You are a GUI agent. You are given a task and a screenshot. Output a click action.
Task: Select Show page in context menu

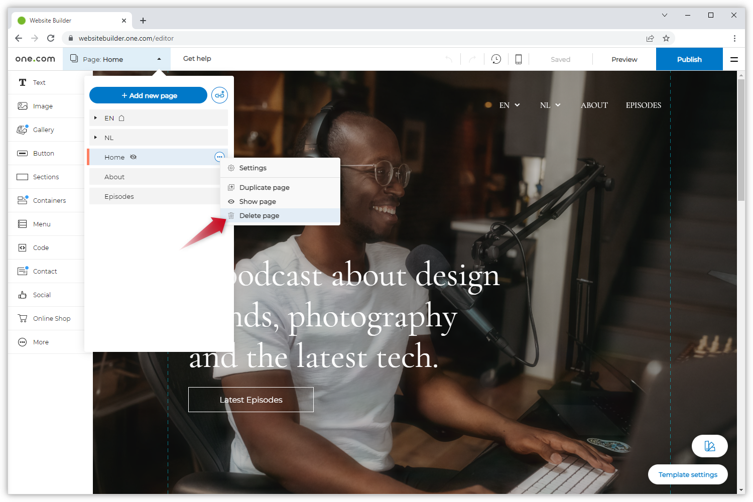point(258,201)
